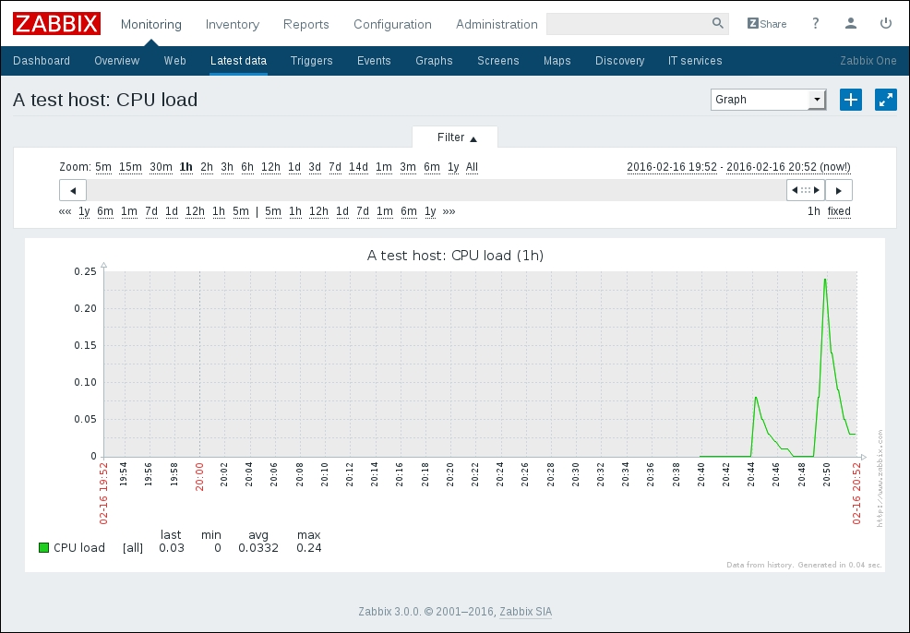Open the Administration menu
This screenshot has width=910, height=633.
point(497,24)
